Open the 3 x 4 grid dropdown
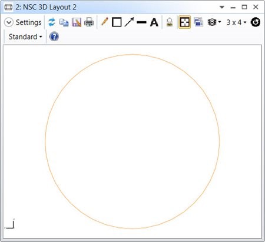 [x=236, y=22]
